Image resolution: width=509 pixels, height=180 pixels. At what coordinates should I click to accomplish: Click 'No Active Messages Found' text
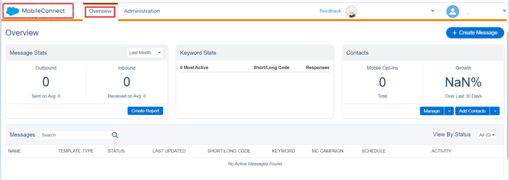[x=255, y=164]
